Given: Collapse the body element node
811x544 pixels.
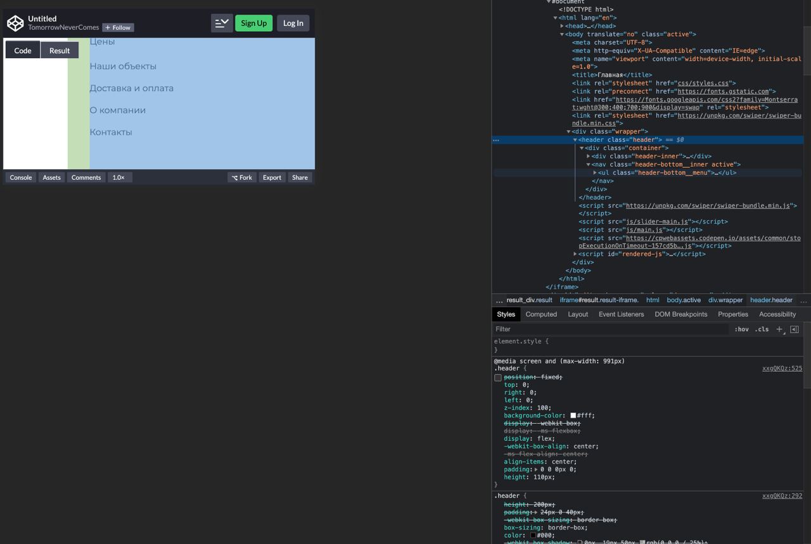Looking at the screenshot, I should pyautogui.click(x=562, y=35).
